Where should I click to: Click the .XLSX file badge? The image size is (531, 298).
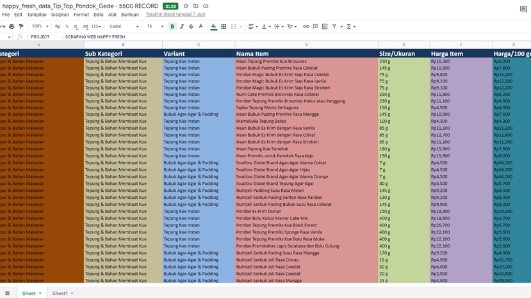click(170, 6)
